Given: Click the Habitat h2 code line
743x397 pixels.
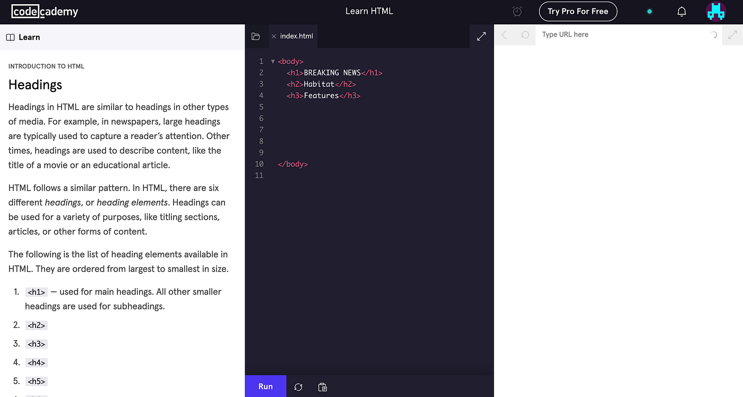Looking at the screenshot, I should [321, 84].
